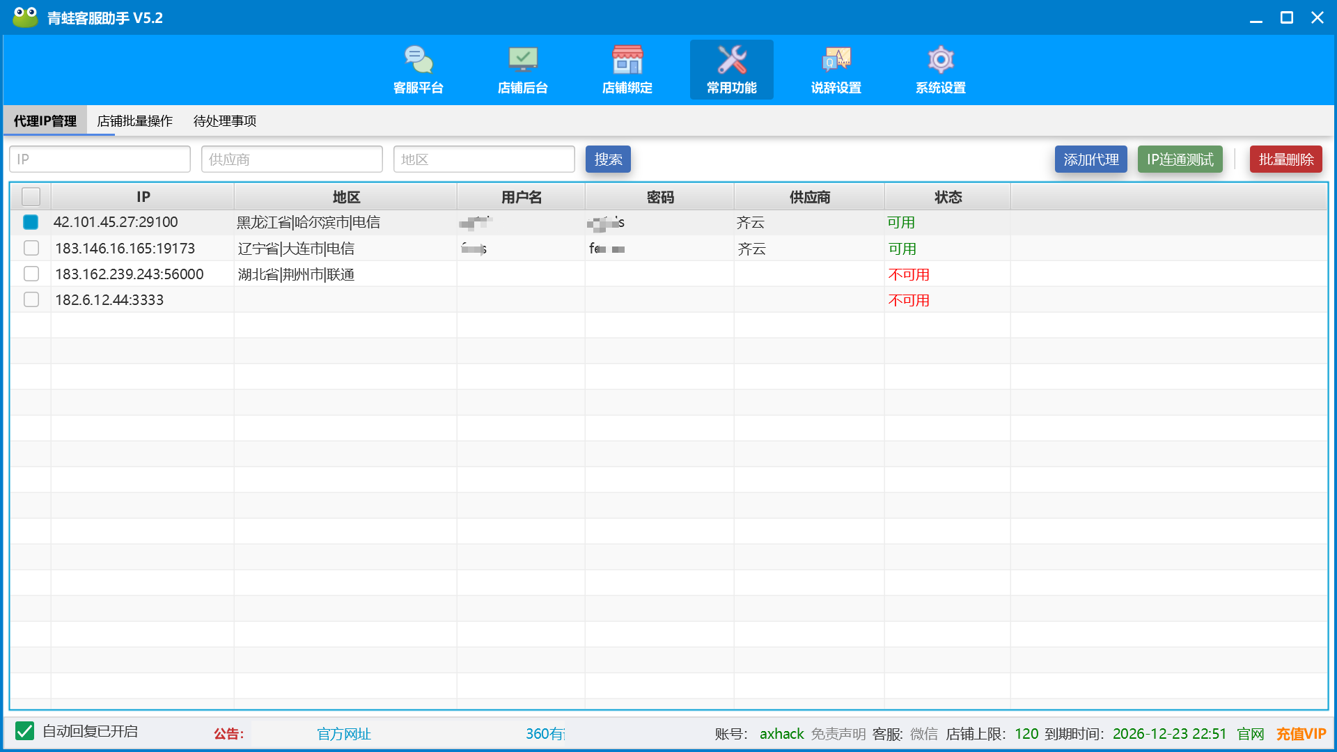Toggle the 自动回复已开启 checkbox
Viewport: 1337px width, 752px height.
[x=24, y=731]
